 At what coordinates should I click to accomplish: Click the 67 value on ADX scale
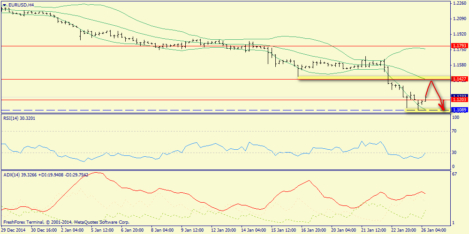coord(454,174)
